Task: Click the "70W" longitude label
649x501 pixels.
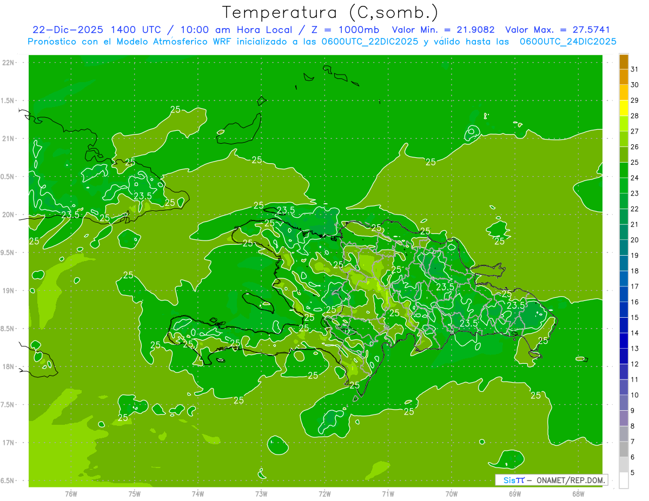Action: pos(452,494)
